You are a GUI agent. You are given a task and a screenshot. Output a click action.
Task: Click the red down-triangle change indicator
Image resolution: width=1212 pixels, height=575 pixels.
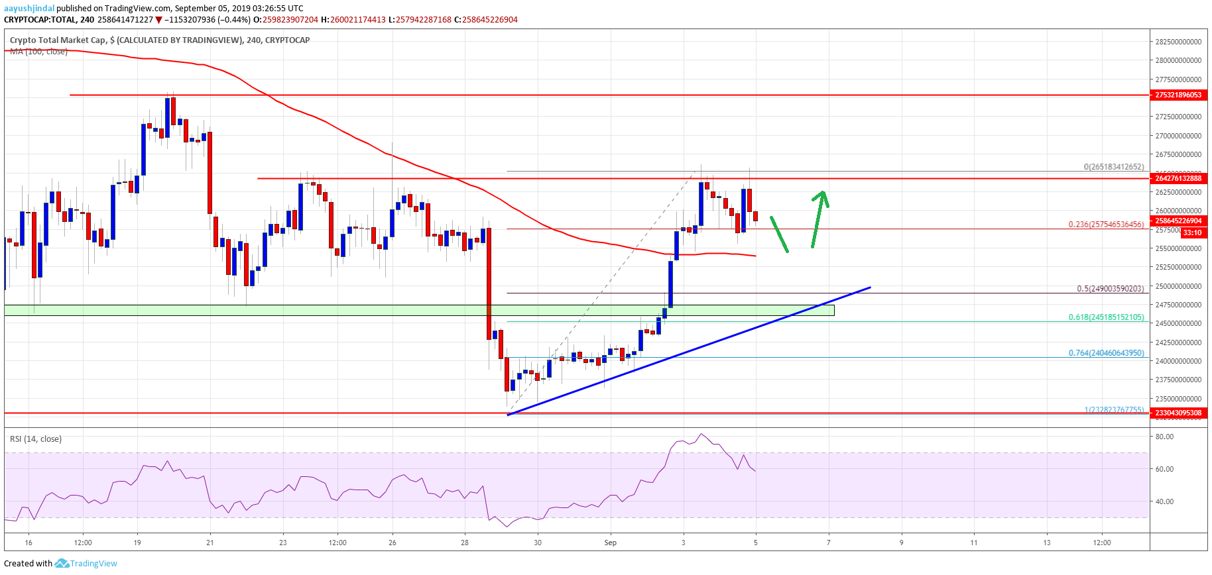[x=159, y=20]
